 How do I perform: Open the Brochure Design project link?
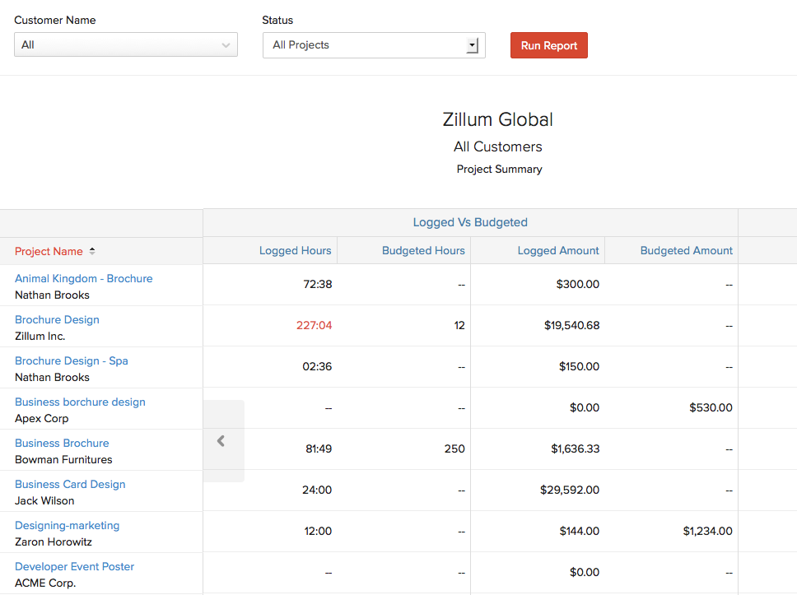57,320
